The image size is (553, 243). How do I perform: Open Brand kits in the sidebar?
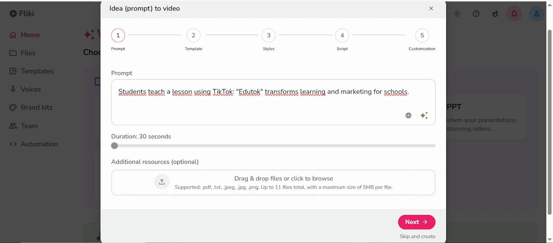pyautogui.click(x=31, y=108)
